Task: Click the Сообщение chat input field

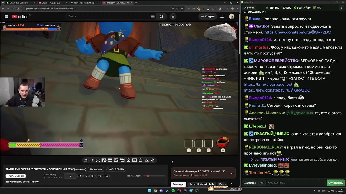Action: (x=296, y=183)
